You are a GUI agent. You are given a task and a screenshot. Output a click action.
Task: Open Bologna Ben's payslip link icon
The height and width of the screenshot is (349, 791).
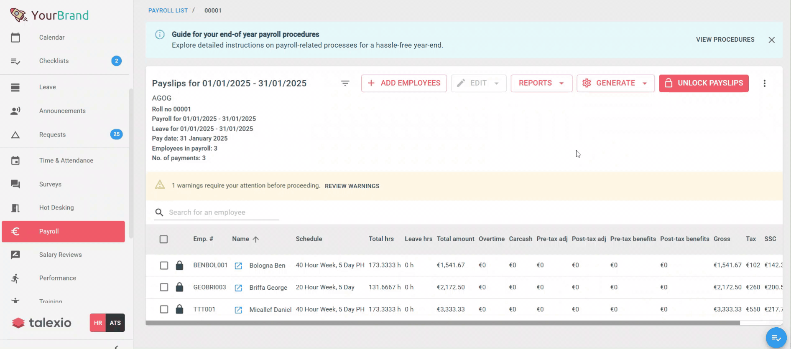tap(238, 266)
